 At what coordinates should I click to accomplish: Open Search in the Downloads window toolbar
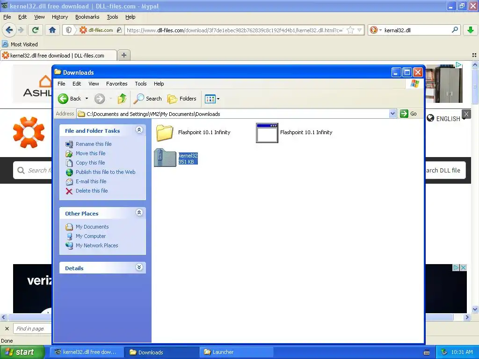click(x=148, y=99)
